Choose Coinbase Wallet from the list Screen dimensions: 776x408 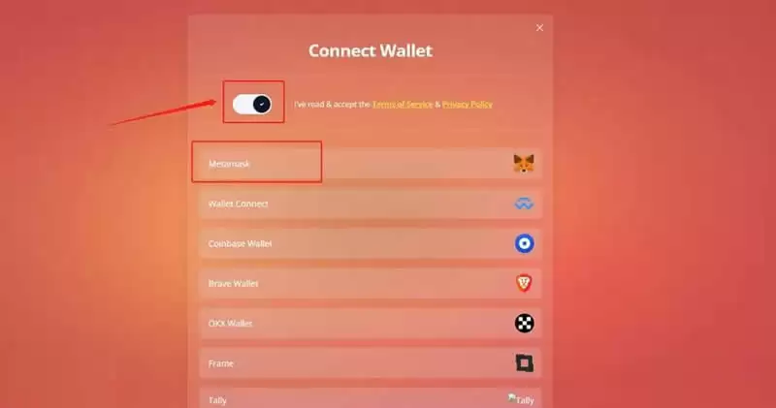coord(371,243)
